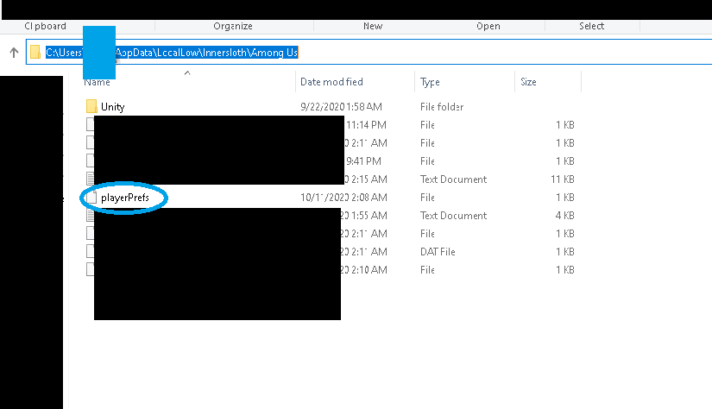Open the Unity folder

(x=112, y=107)
